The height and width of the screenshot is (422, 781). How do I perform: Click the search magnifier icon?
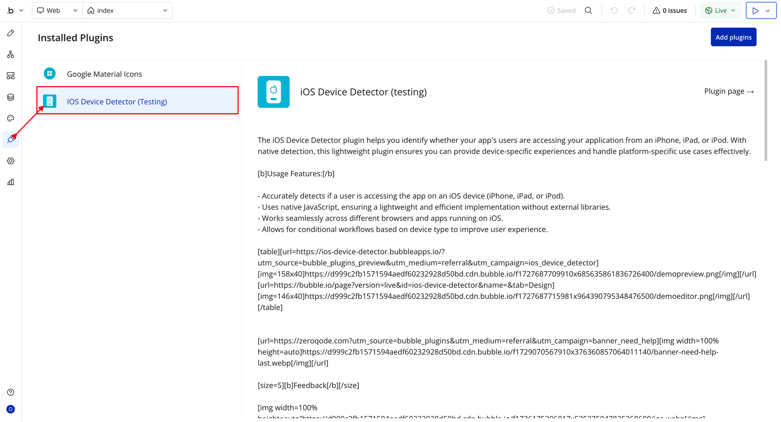point(588,11)
